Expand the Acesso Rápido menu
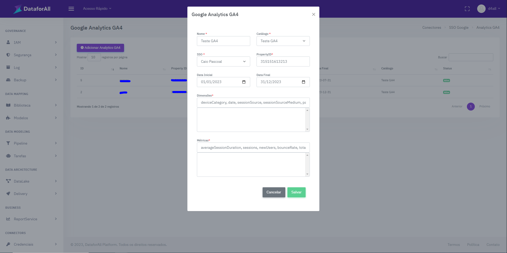 [x=97, y=9]
